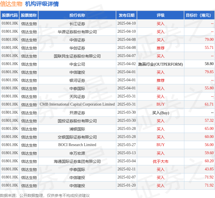Click the 推荐 rating for 银河证券
215x198 pixels.
pos(161,80)
